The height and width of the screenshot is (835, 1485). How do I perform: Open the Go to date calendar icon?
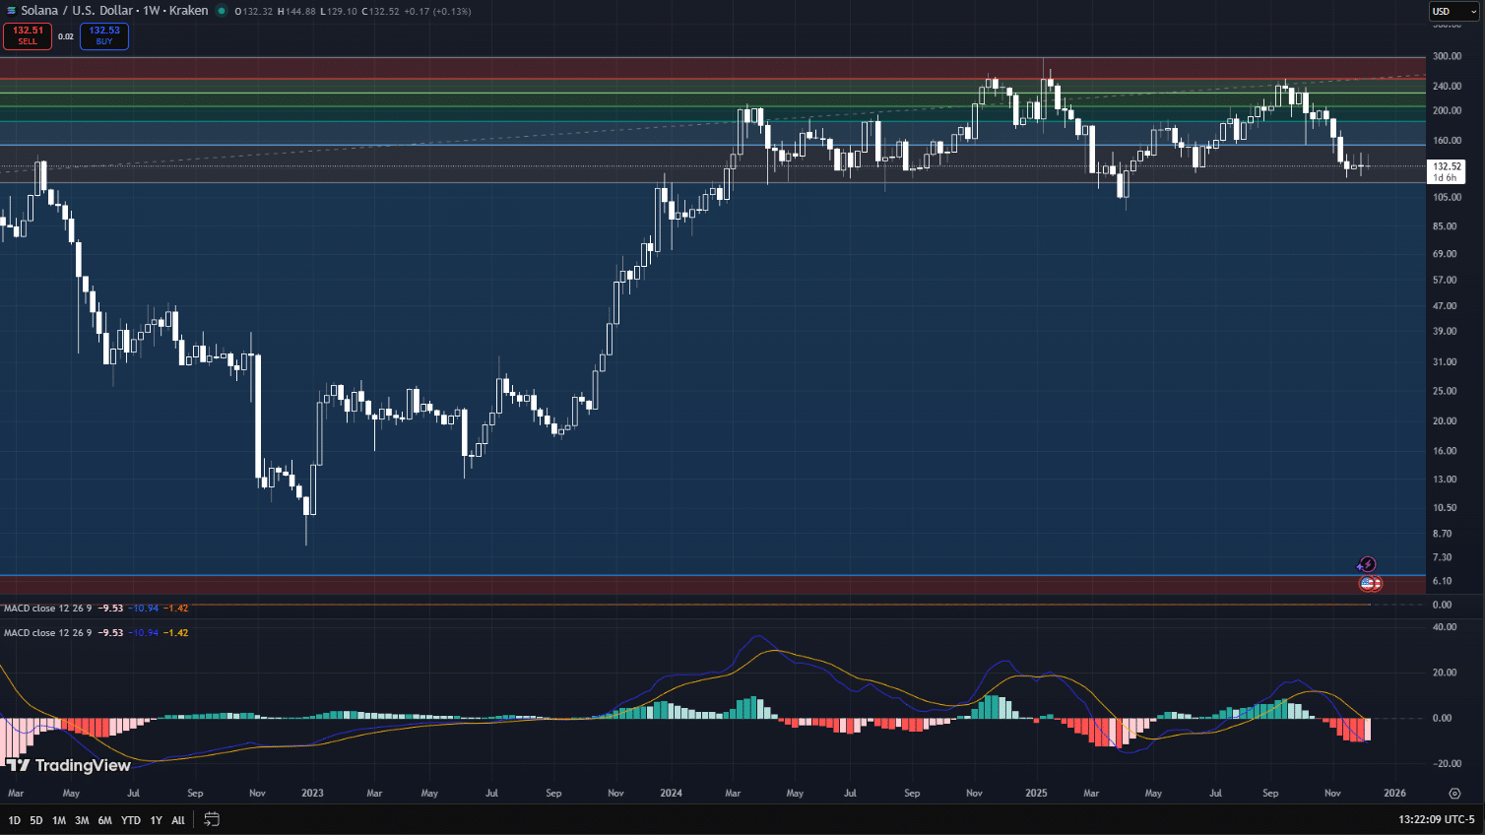pos(212,819)
